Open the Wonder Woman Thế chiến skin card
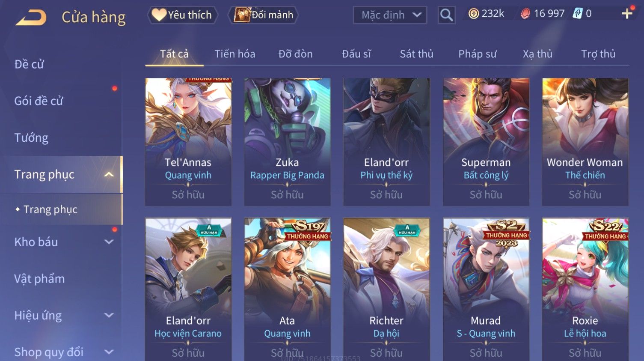644x361 pixels. pos(585,142)
